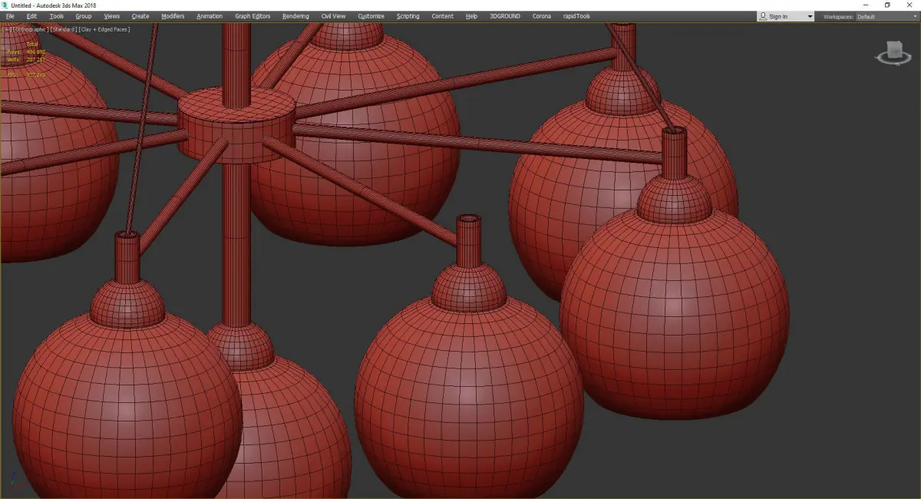Click the Clay + Edged Faces label

click(104, 29)
